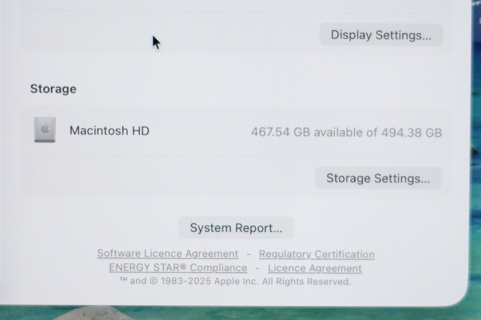Open the System Report

coord(236,228)
